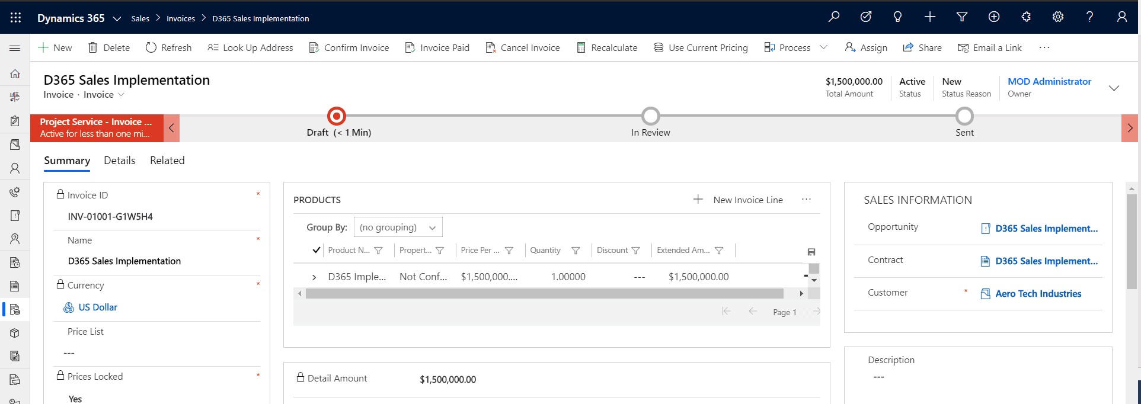Toggle select-all checkmark in products grid
Screen dimensions: 1141x404
(317, 250)
